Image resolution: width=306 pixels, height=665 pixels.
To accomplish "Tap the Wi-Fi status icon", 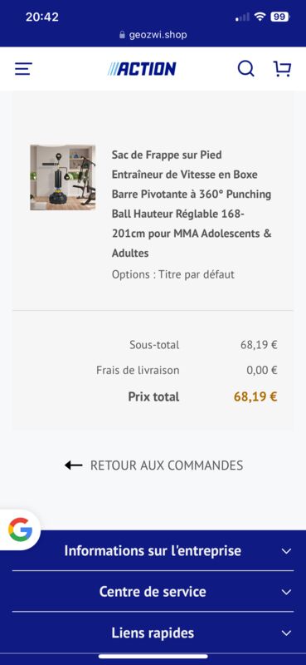I will point(260,17).
